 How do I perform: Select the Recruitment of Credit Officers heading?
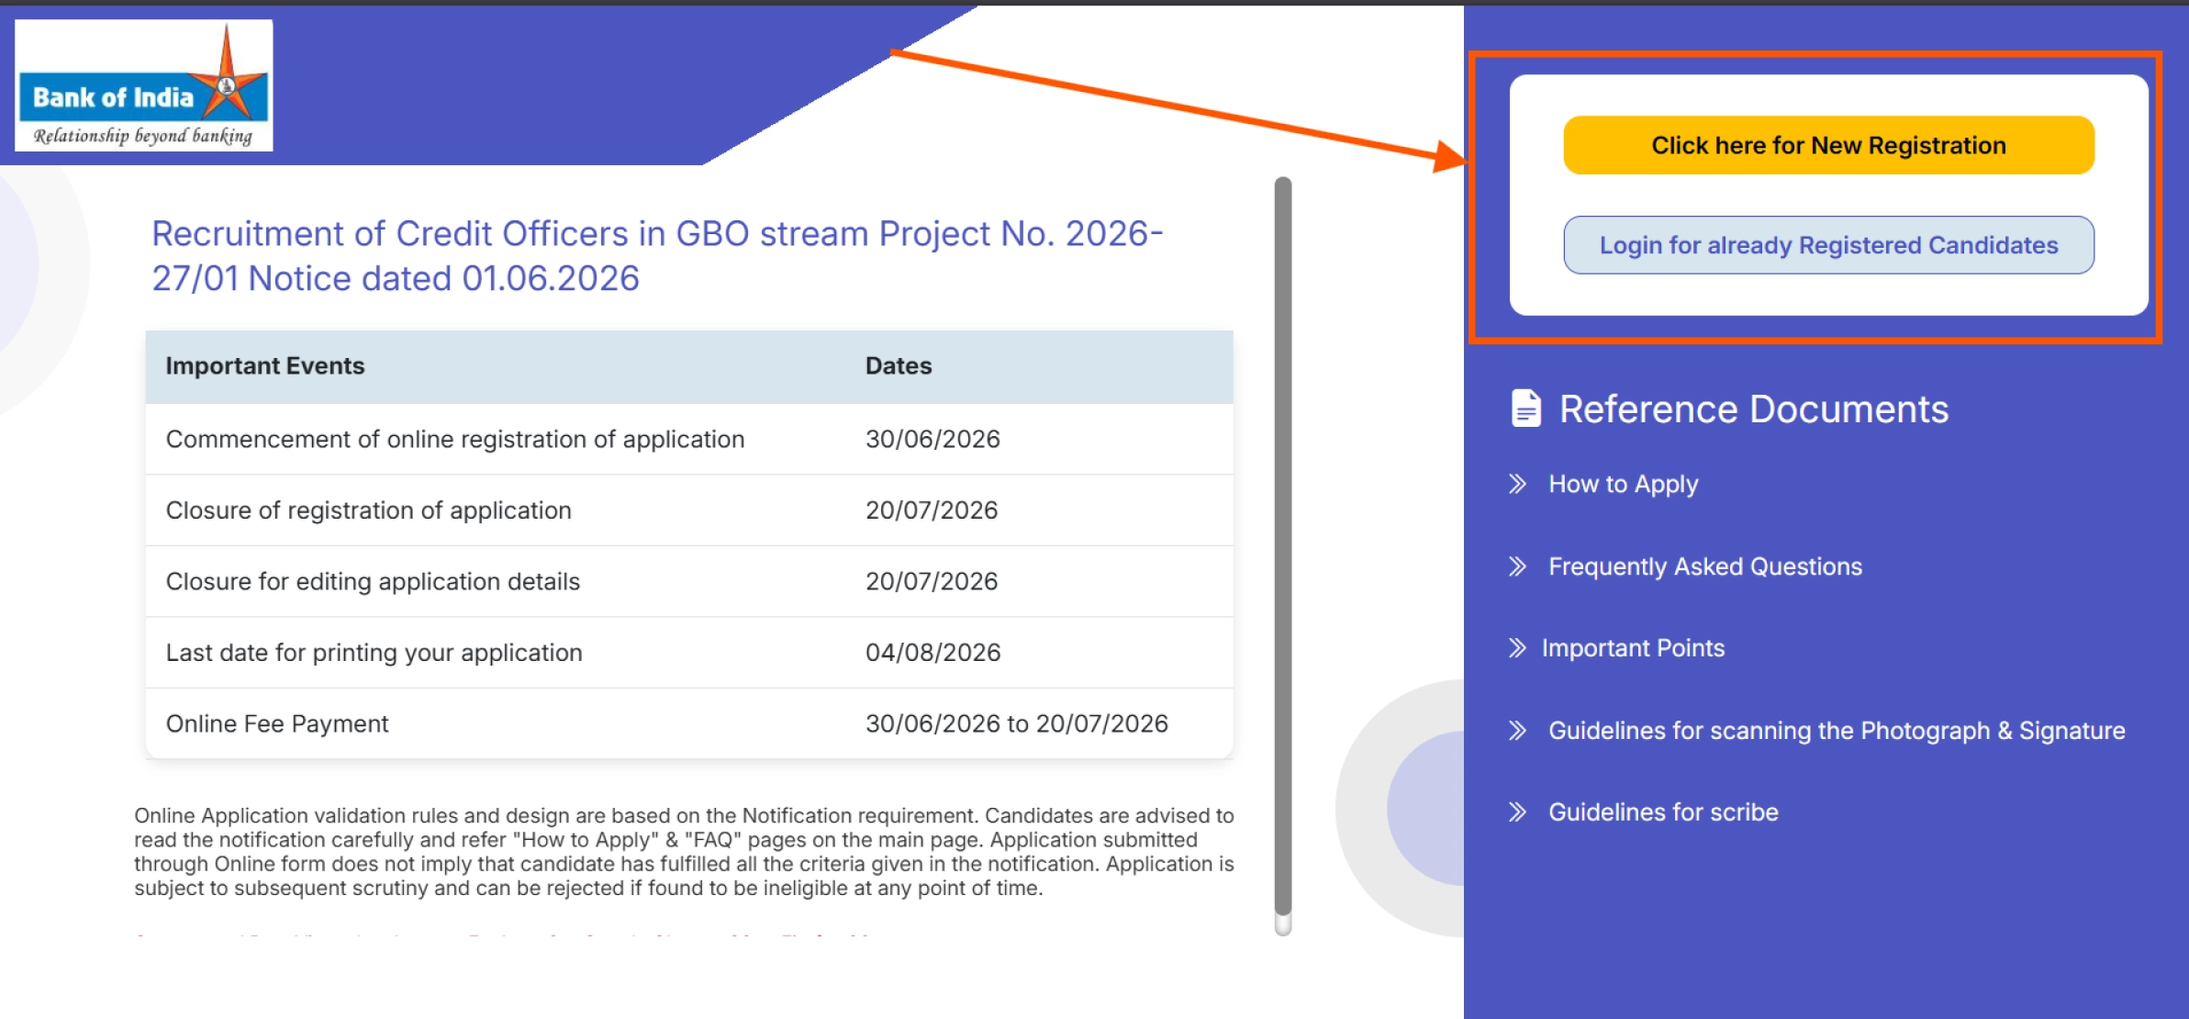pyautogui.click(x=657, y=256)
